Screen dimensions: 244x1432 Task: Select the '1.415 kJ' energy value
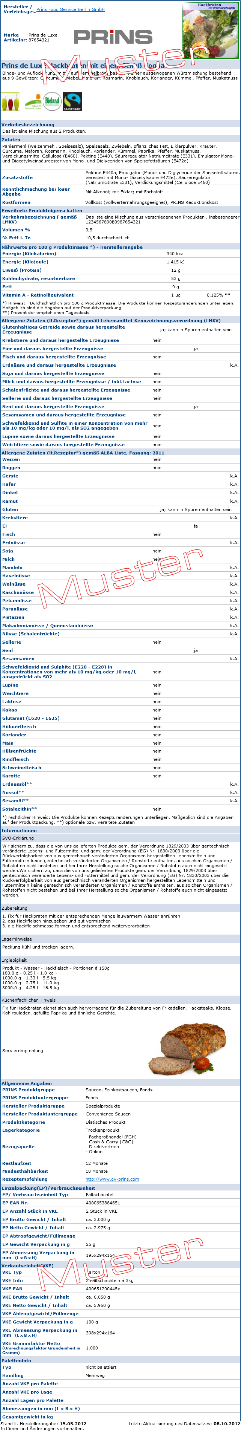pos(176,262)
